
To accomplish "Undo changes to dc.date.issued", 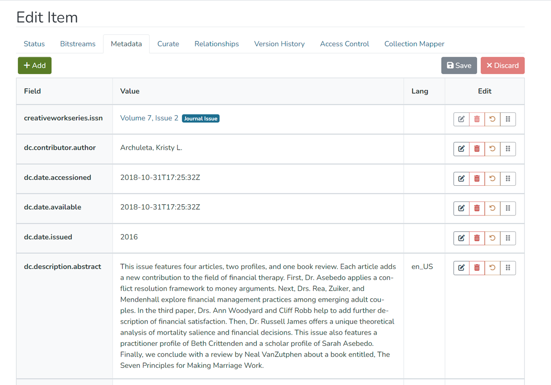I will click(x=492, y=238).
